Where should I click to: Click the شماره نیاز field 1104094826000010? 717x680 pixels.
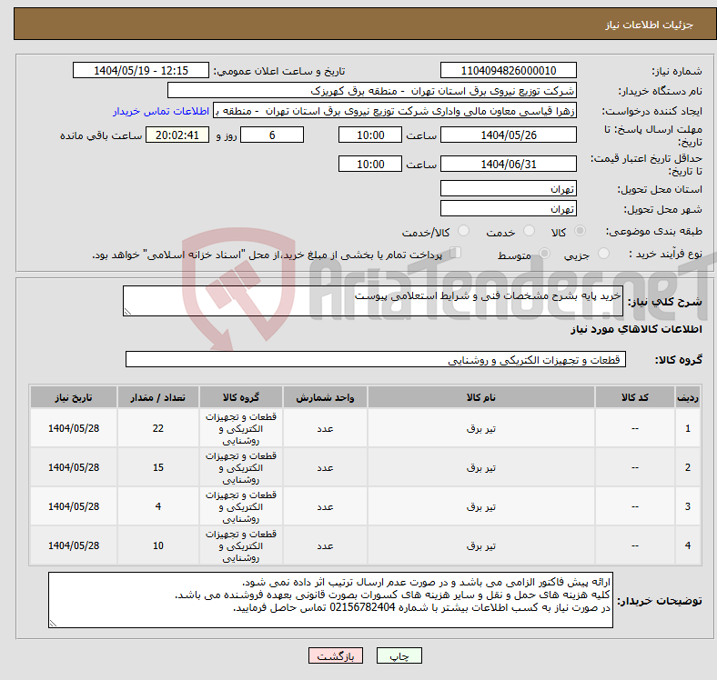[508, 70]
